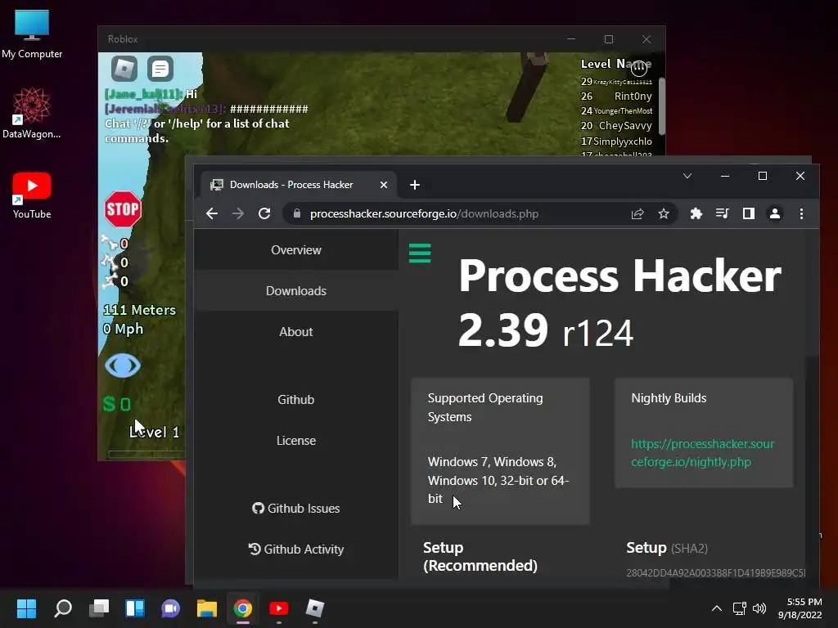Open File Explorer from the taskbar
The height and width of the screenshot is (628, 838).
[x=207, y=608]
